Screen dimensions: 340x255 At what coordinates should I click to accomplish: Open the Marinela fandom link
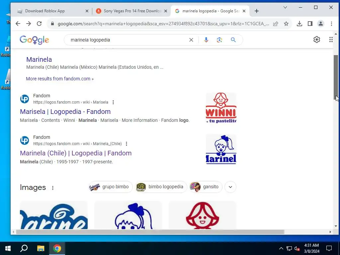point(39,59)
